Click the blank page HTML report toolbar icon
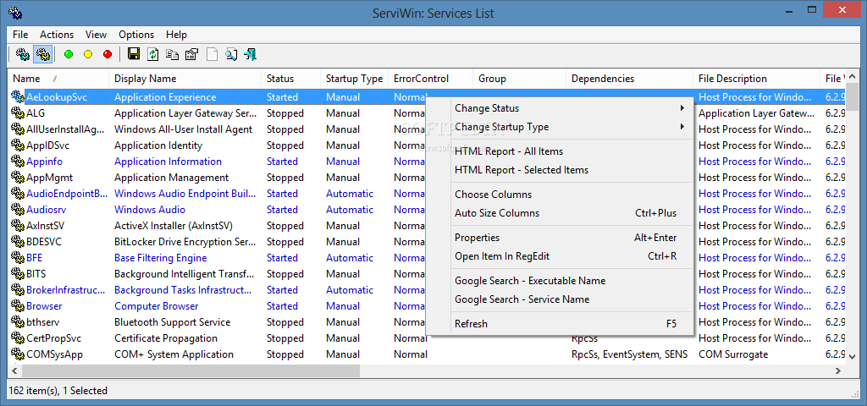867x406 pixels. (x=212, y=54)
